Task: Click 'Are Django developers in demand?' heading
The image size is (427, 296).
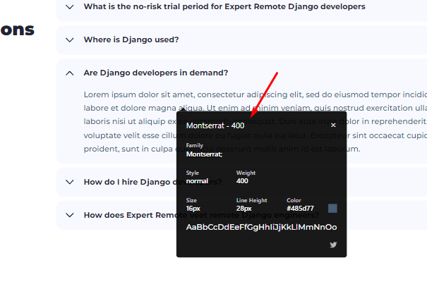Action: pyautogui.click(x=156, y=73)
